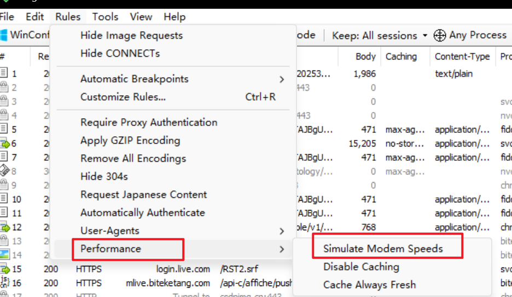
Task: Select session 8 diamond icon
Action: 4,170
